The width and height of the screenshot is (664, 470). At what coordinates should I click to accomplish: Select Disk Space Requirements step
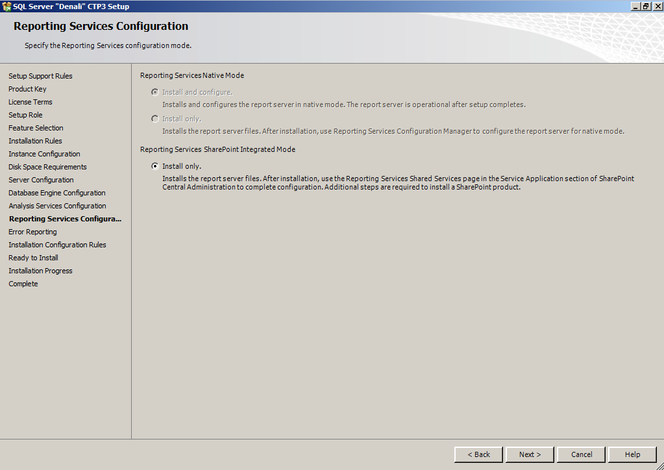[x=47, y=167]
